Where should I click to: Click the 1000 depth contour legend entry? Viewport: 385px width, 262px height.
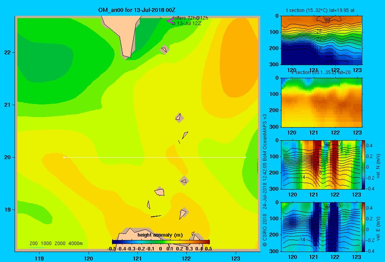coord(46,244)
